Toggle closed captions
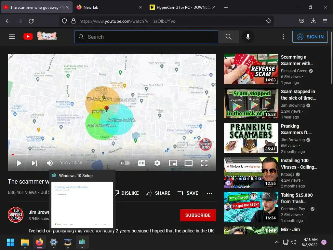Screen dimensions: 333x250 pos(142,163)
